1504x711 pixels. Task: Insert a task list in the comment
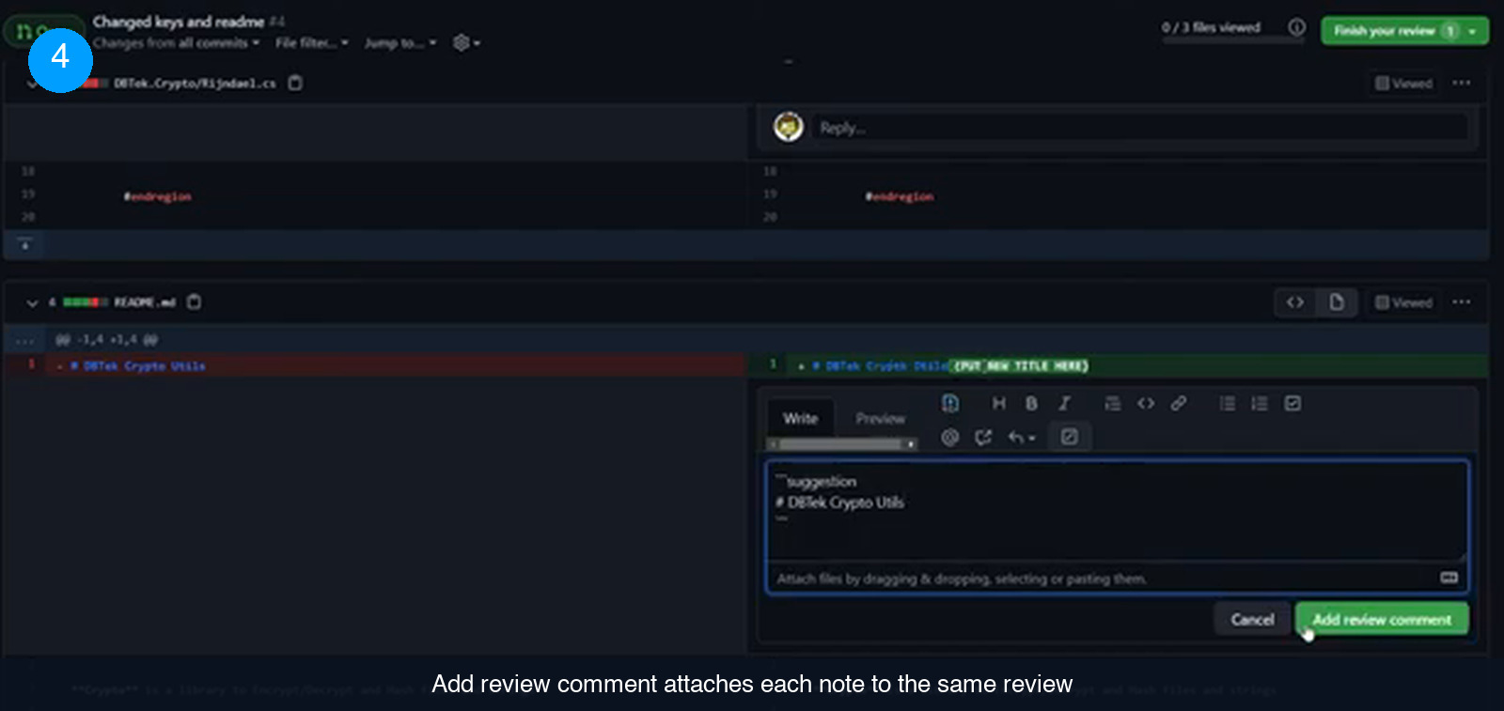(1292, 403)
